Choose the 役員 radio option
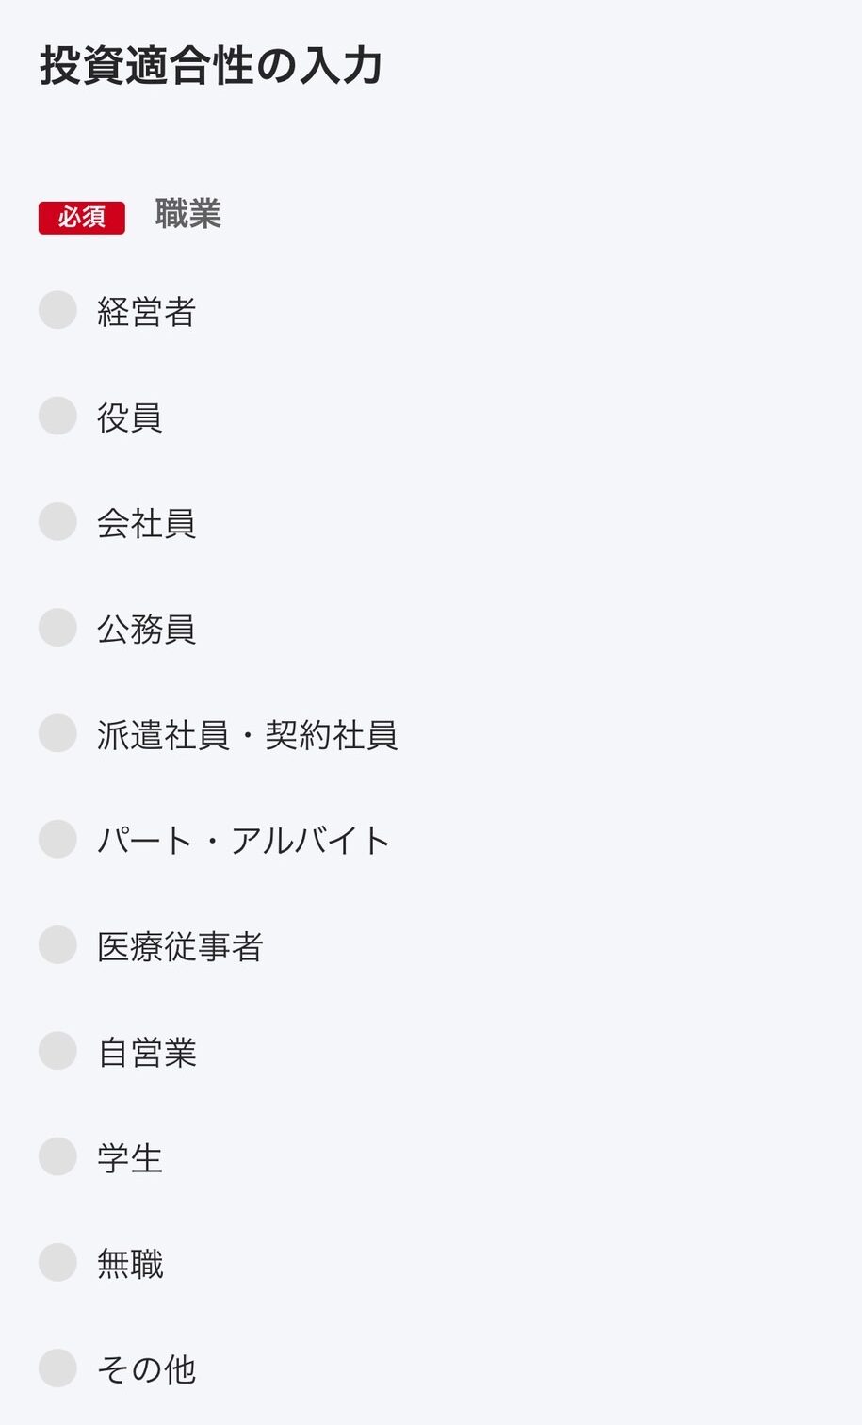862x1425 pixels. tap(57, 416)
